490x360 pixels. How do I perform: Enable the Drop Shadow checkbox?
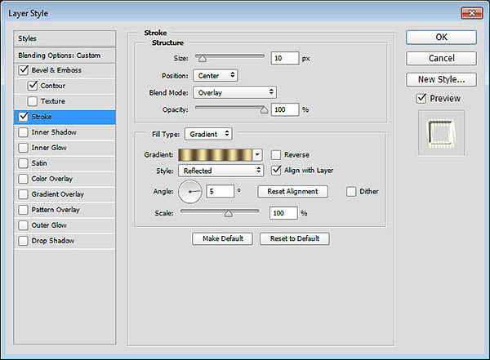point(24,241)
